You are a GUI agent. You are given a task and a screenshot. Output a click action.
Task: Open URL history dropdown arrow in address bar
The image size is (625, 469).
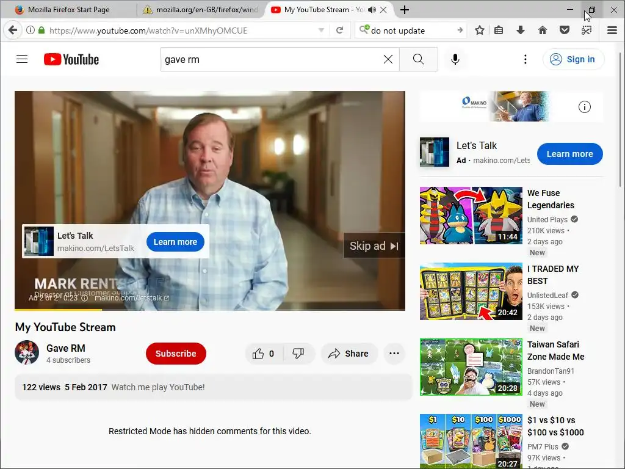click(x=321, y=31)
